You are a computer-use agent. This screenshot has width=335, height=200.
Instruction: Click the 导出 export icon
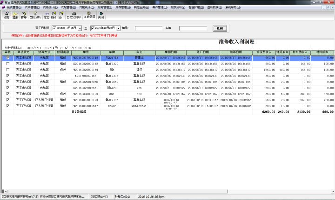(15, 15)
